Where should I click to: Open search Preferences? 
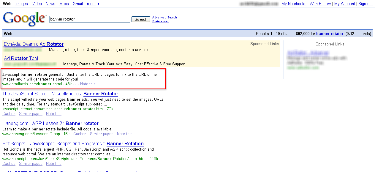tap(160, 21)
